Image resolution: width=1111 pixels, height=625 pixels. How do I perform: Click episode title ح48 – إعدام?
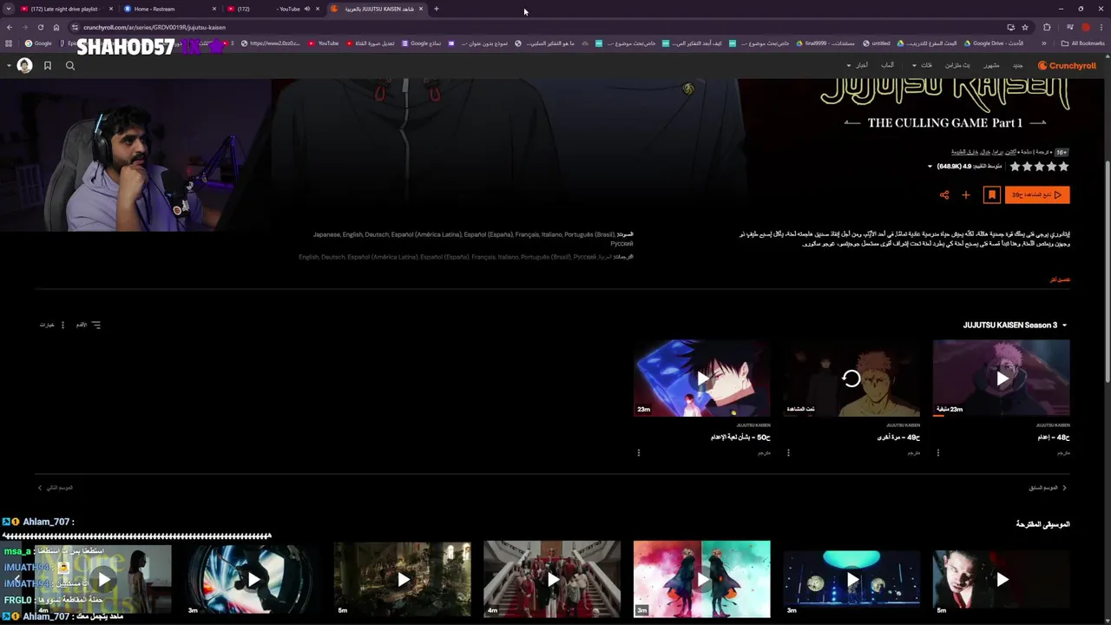pyautogui.click(x=1054, y=437)
